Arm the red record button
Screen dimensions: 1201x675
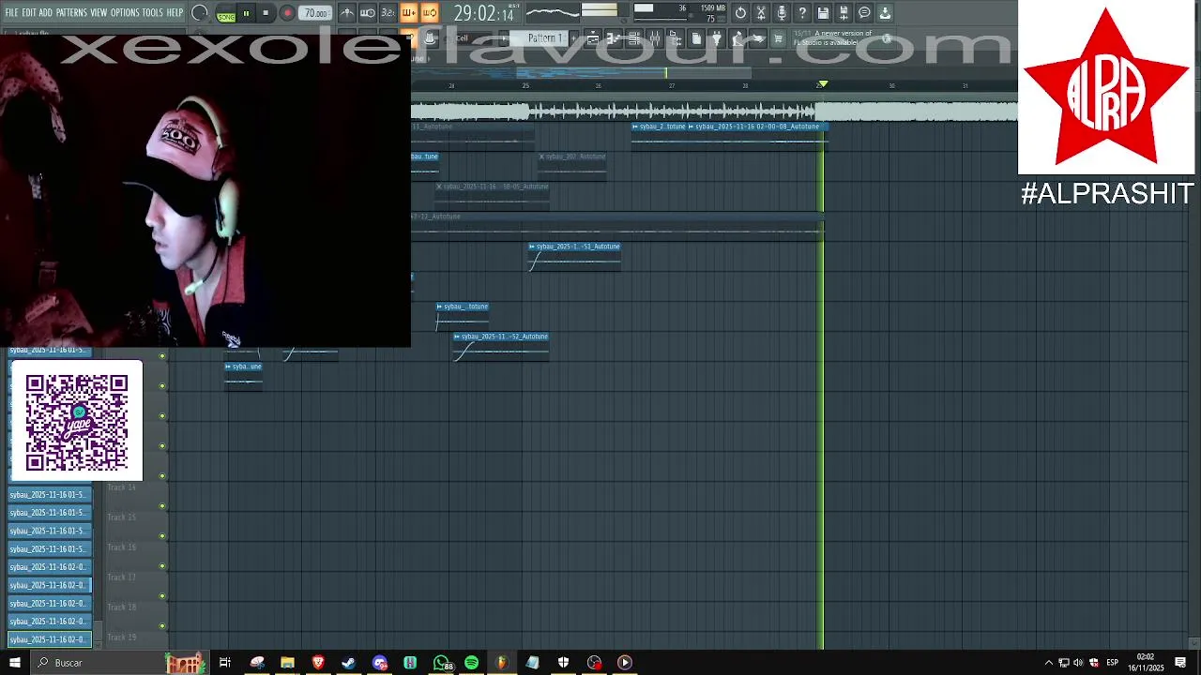[x=287, y=13]
